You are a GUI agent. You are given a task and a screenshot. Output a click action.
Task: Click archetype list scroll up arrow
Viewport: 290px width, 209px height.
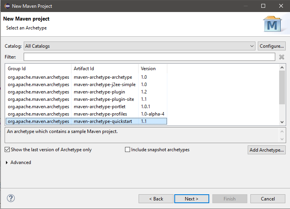coord(282,67)
